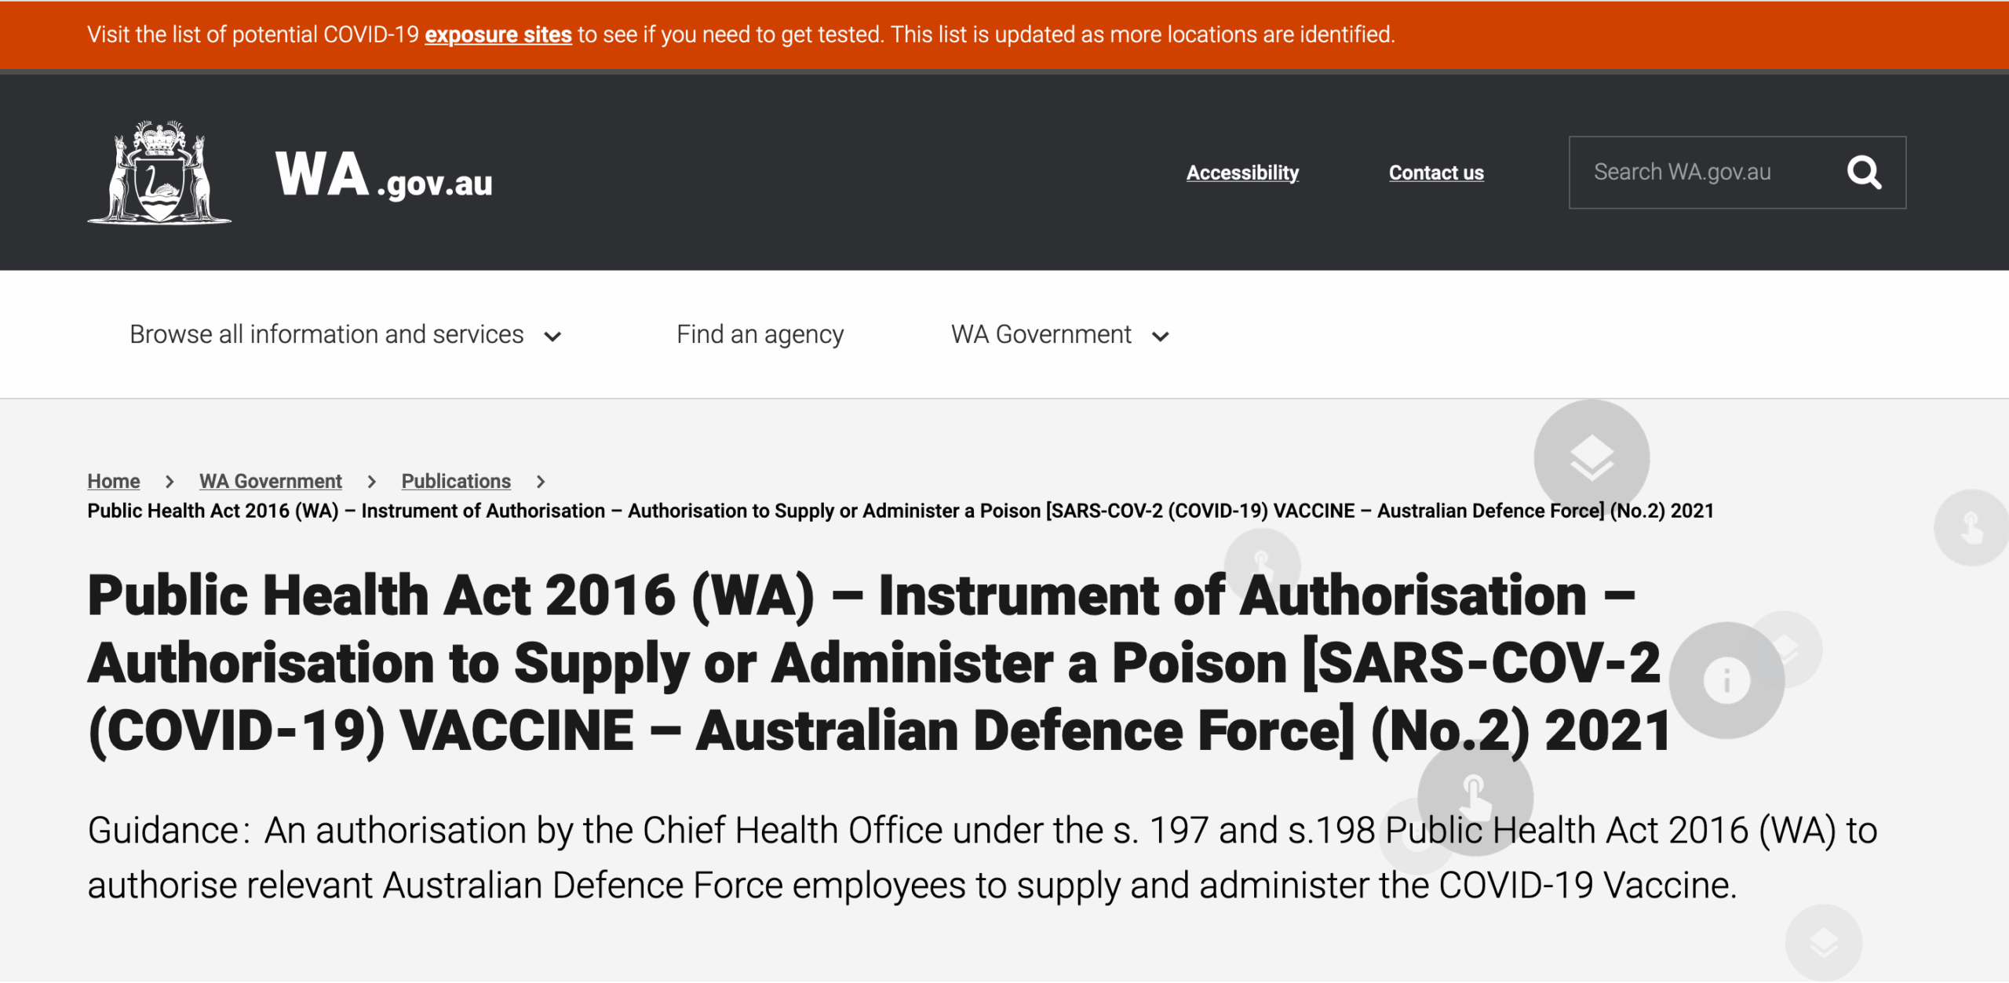The width and height of the screenshot is (2009, 983).
Task: Expand Browse all information and services menu
Action: [x=326, y=335]
